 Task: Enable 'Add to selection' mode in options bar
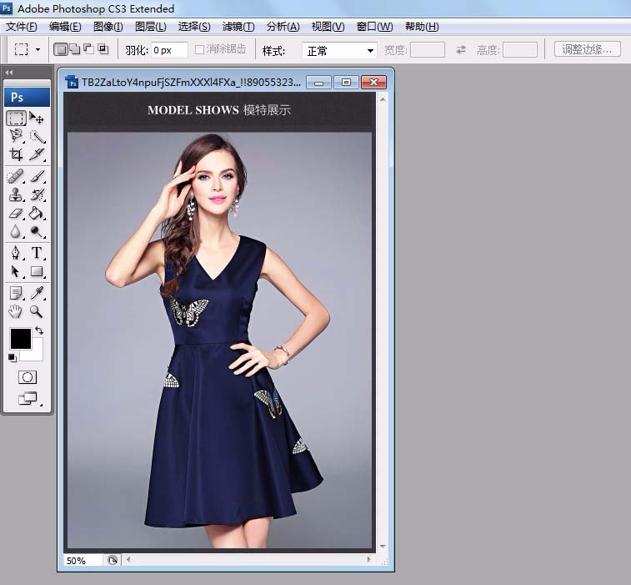point(74,50)
